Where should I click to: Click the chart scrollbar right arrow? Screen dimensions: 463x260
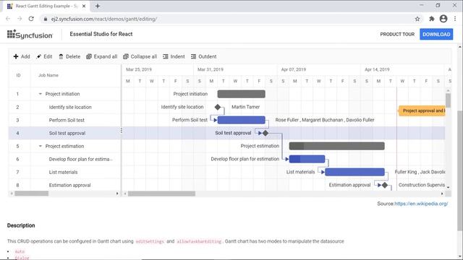click(442, 194)
